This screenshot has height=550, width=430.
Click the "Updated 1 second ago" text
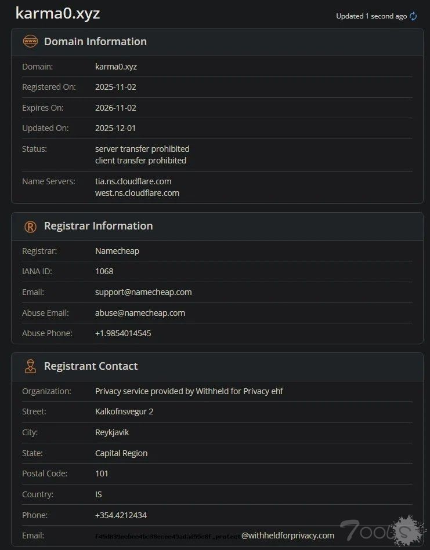coord(371,16)
